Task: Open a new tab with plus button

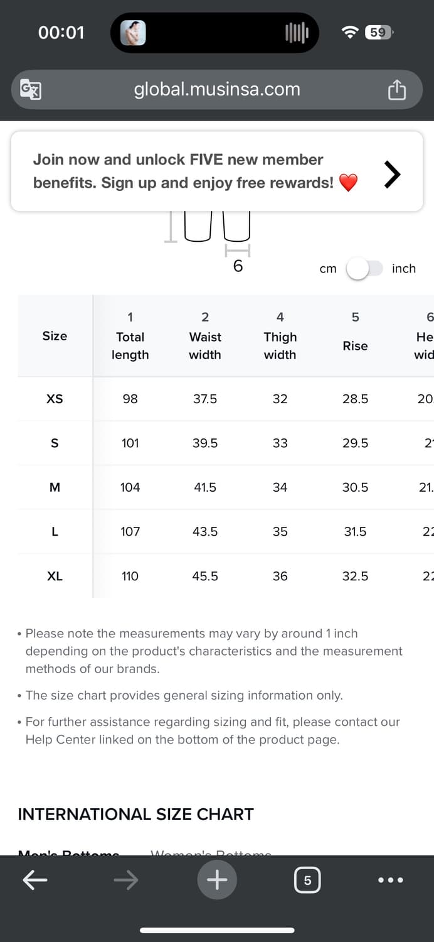Action: pyautogui.click(x=217, y=880)
